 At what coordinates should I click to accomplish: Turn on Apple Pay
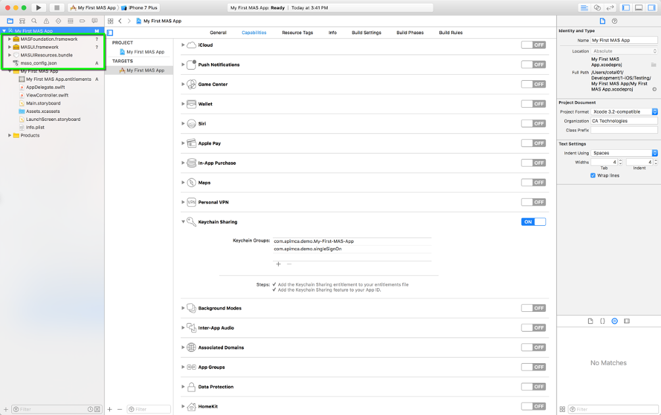[x=533, y=143]
